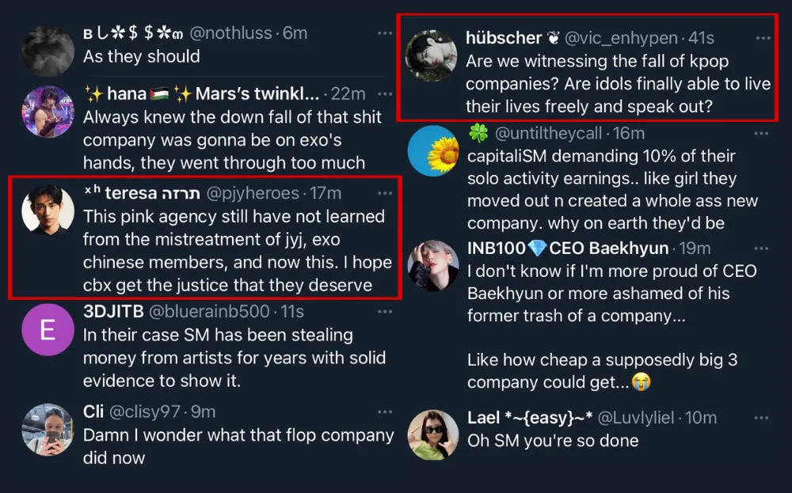Open tweet starting "Oh SM you're so done"
Screen dimensions: 792x493
tap(553, 440)
